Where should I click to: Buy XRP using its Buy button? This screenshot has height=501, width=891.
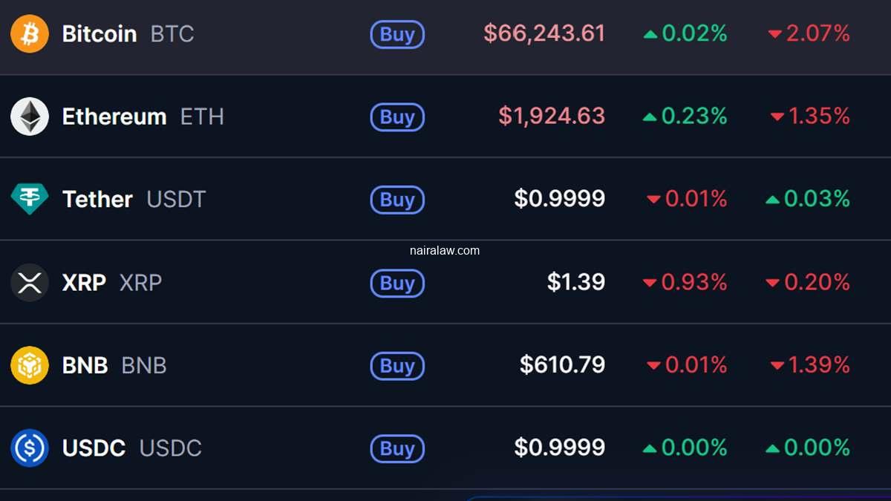397,283
